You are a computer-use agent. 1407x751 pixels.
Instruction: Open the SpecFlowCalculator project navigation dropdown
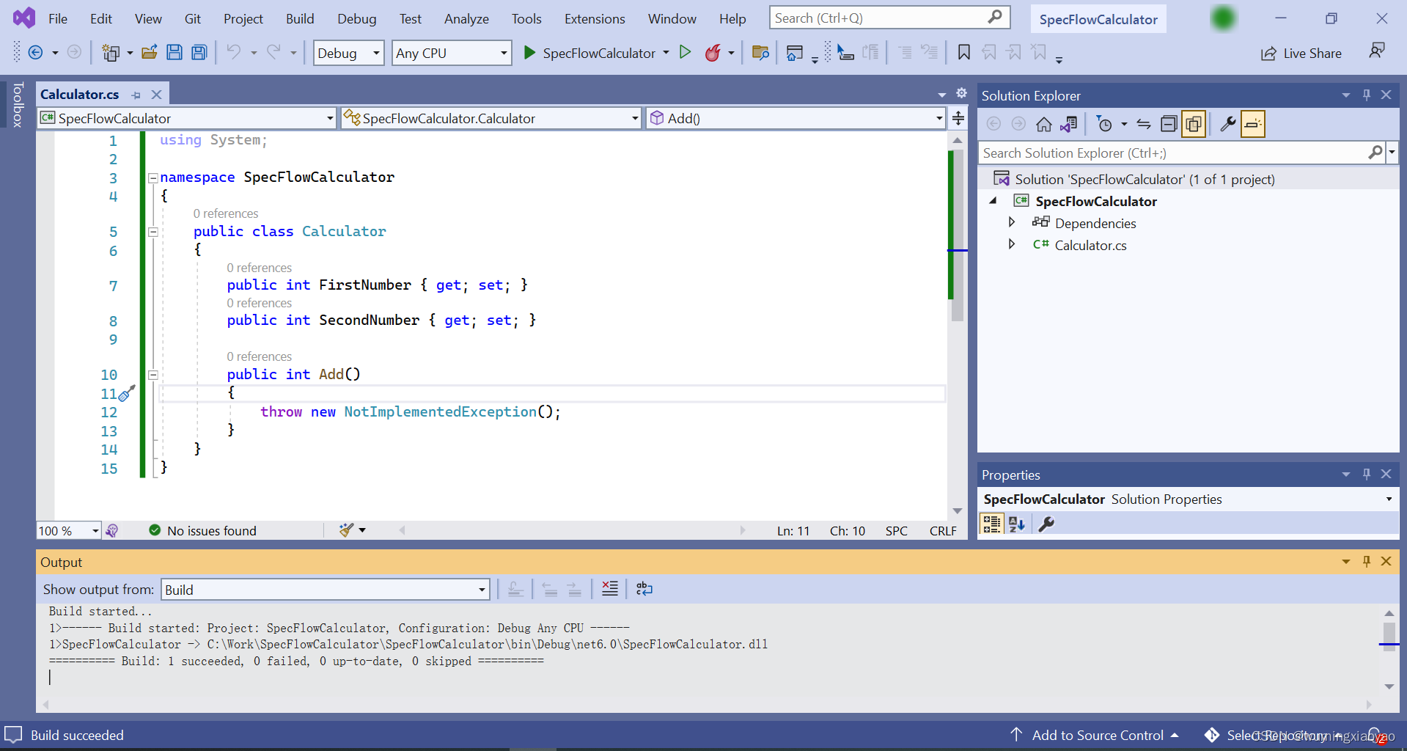coord(188,118)
